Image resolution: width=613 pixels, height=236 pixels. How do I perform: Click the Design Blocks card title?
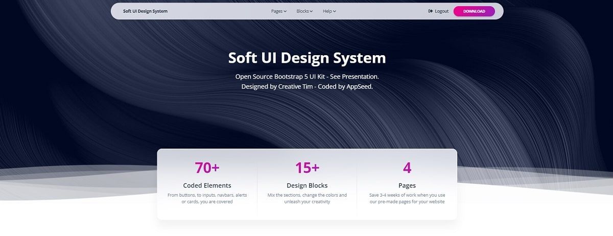(307, 185)
